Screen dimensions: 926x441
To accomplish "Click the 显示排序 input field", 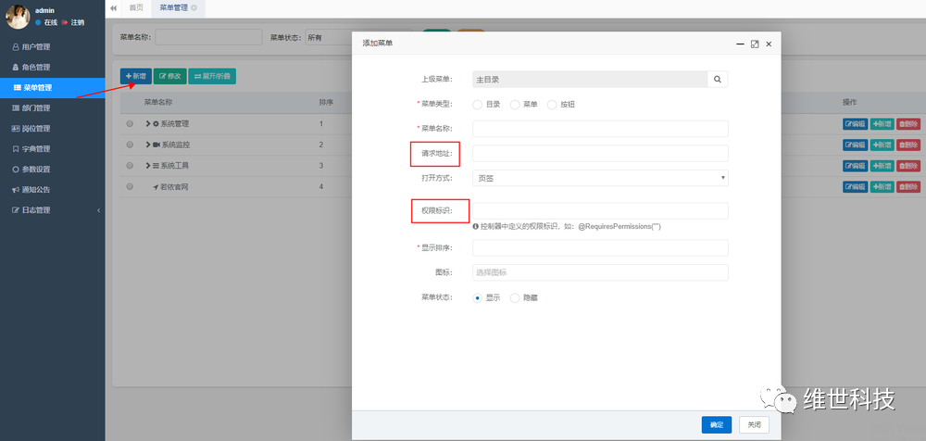I will pos(600,247).
